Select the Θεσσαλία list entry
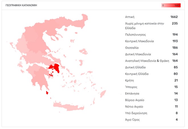Image resolution: width=188 pixels, height=129 pixels. [132, 48]
